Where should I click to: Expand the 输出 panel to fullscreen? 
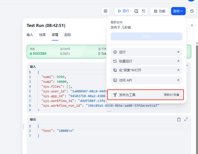click(x=186, y=119)
